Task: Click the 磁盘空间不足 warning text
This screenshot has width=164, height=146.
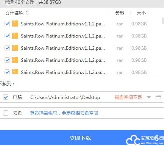Action: pyautogui.click(x=128, y=97)
